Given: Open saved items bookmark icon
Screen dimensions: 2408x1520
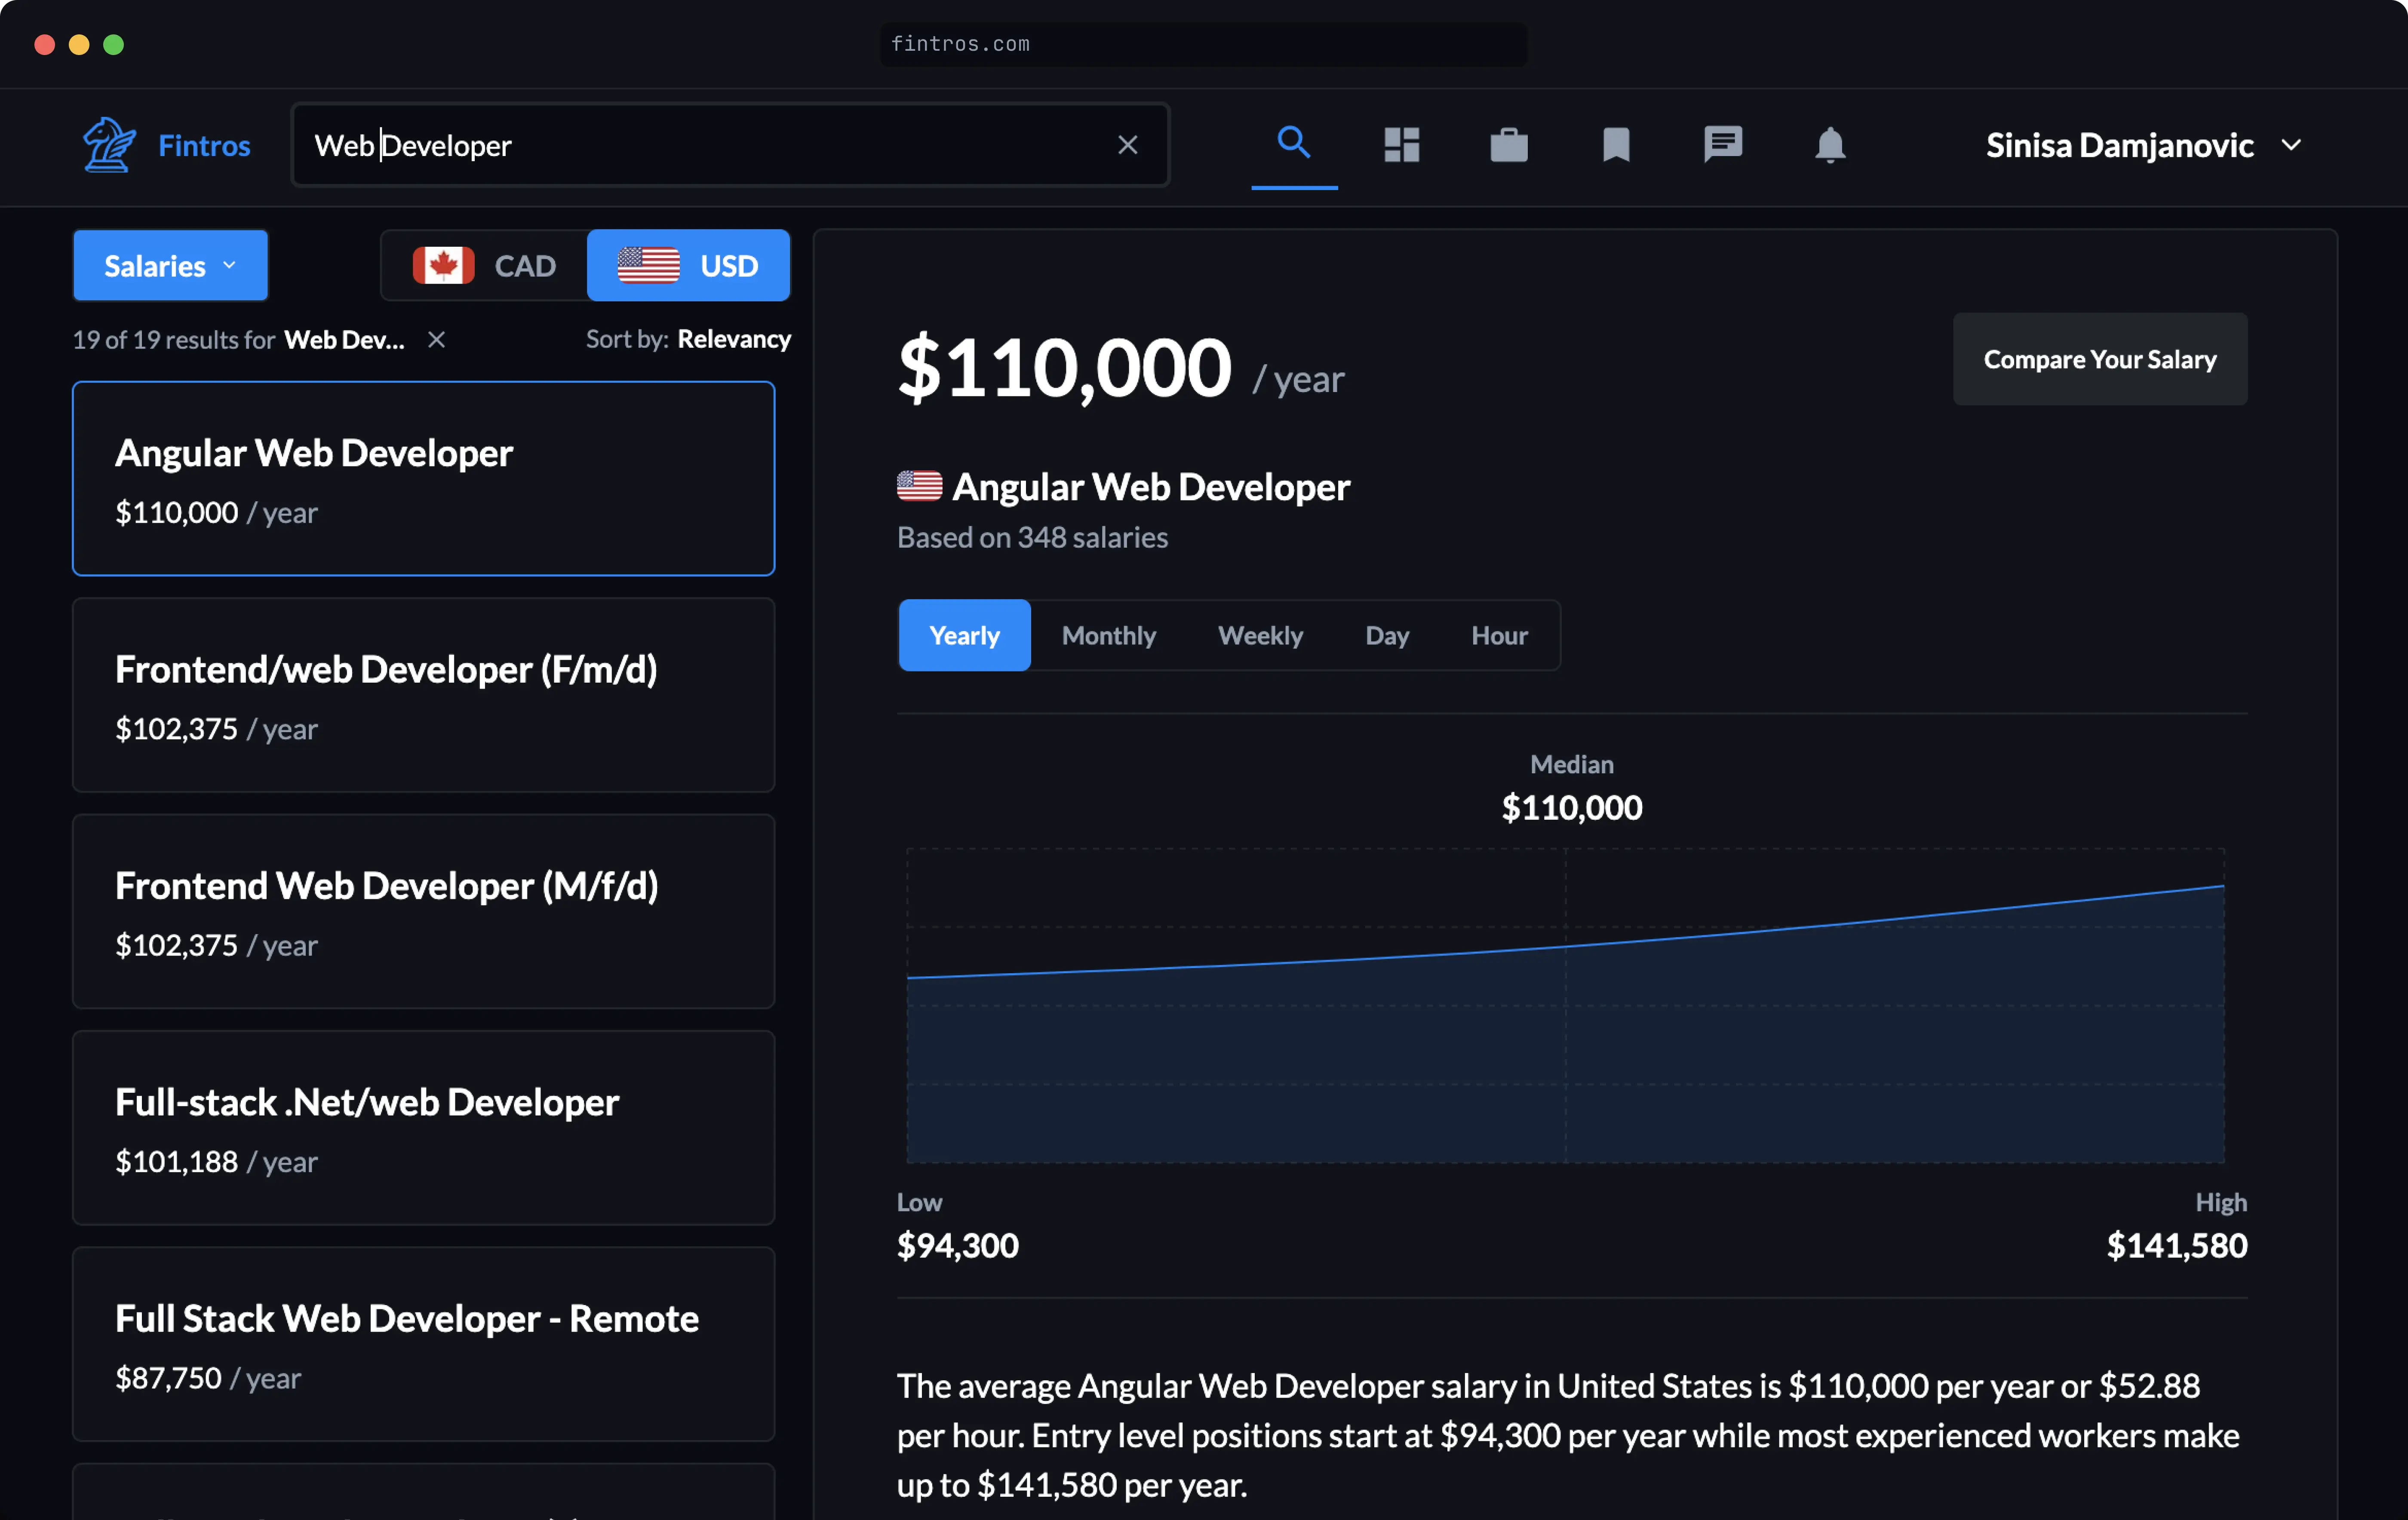Looking at the screenshot, I should point(1615,145).
